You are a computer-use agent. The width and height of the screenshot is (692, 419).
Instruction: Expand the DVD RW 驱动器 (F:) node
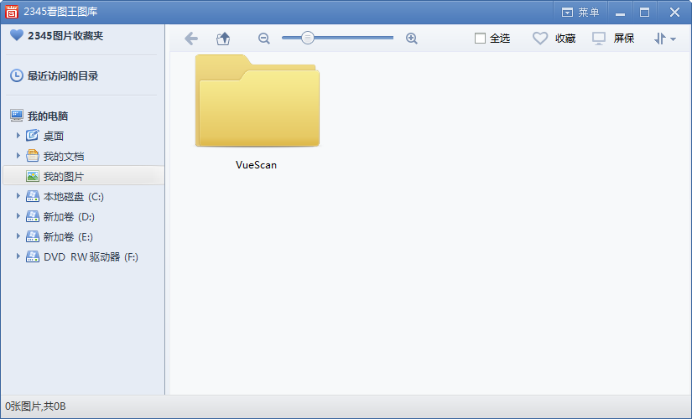pos(18,256)
